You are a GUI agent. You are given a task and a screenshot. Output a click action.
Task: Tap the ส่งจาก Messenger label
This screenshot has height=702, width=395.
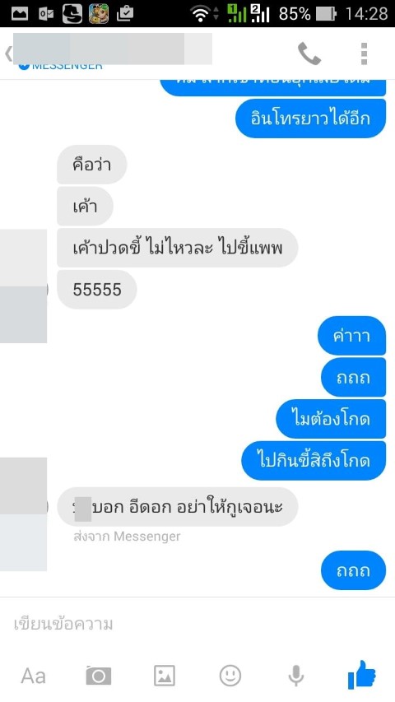coord(127,537)
